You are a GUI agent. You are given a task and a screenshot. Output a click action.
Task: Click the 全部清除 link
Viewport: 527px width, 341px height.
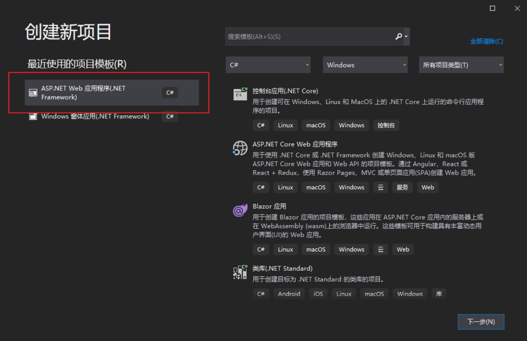486,41
